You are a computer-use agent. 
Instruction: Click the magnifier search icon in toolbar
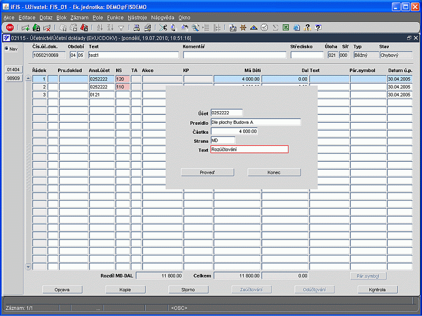(195, 27)
